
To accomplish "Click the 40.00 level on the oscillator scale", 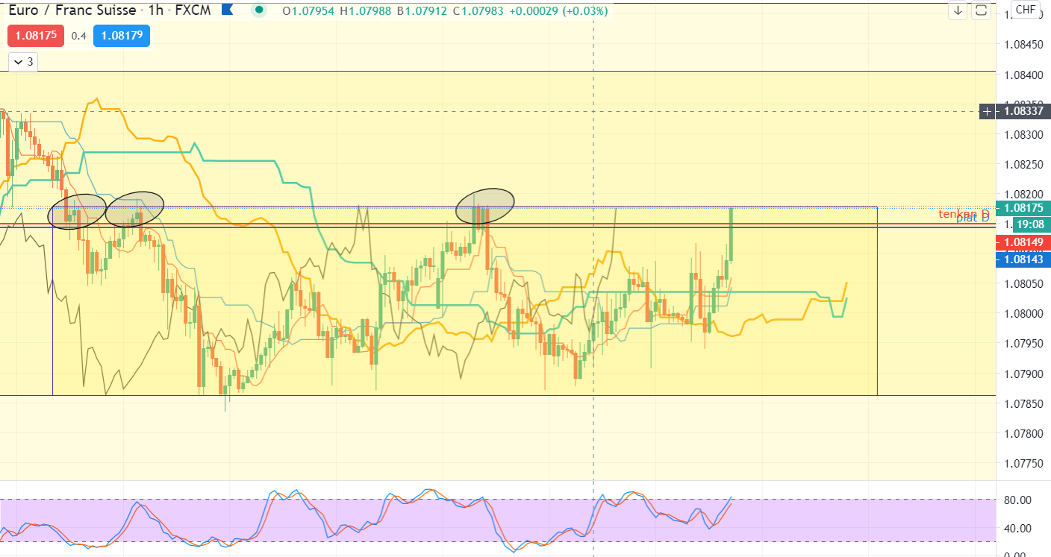I will coord(1018,528).
